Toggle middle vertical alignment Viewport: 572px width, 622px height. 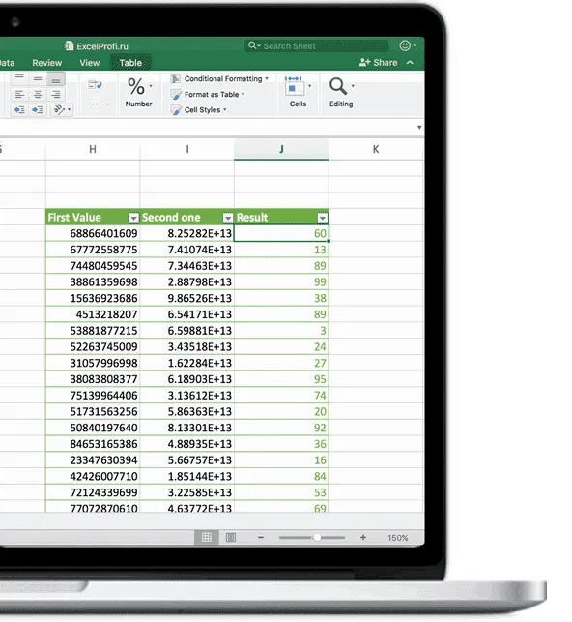(x=38, y=79)
